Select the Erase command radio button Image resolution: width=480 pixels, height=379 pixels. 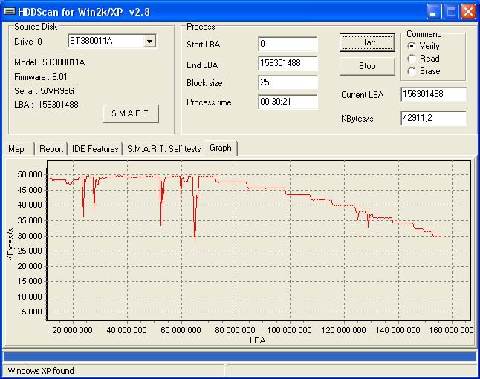(x=412, y=71)
